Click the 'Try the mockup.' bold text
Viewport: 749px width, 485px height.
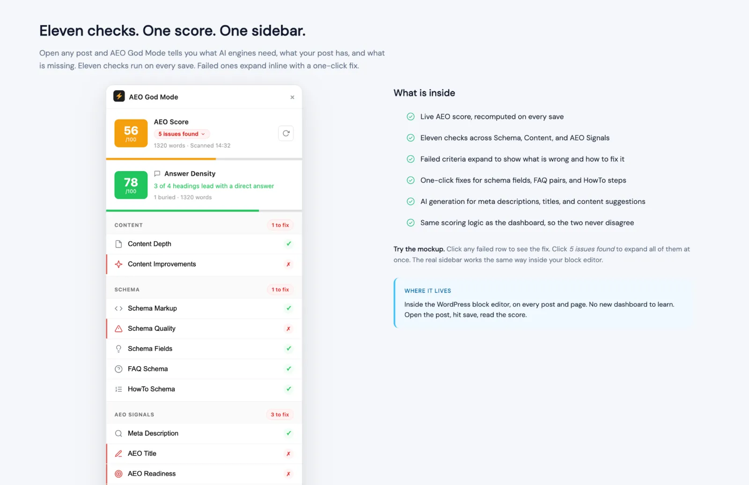[x=419, y=249]
